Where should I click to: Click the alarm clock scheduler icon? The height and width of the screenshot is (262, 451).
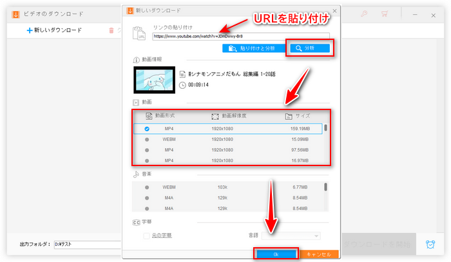430,244
